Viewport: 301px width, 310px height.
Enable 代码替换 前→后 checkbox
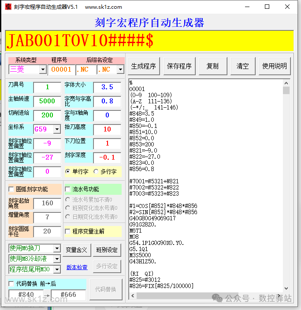[x=11, y=284]
